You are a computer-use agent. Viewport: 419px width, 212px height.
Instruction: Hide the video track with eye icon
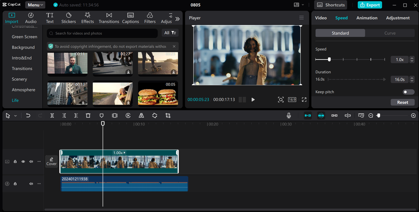[23, 161]
